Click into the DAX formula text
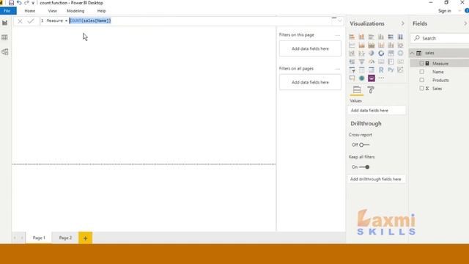The height and width of the screenshot is (264, 469). [91, 21]
